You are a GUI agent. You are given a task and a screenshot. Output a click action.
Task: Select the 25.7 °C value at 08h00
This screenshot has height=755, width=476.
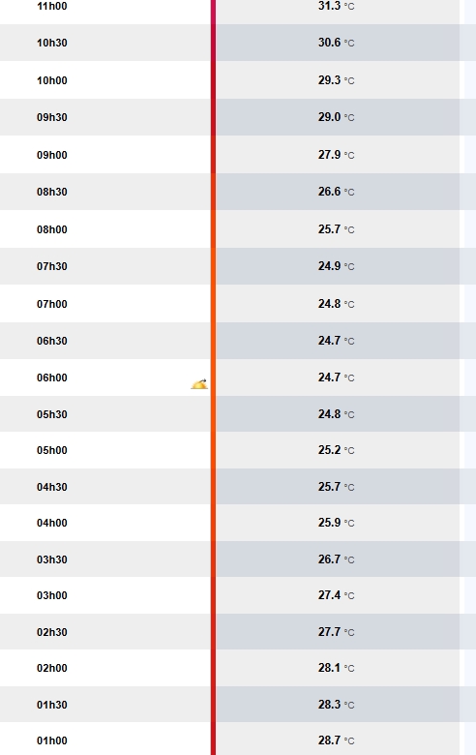click(336, 229)
